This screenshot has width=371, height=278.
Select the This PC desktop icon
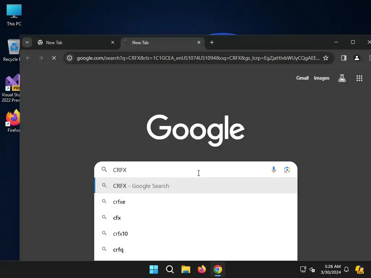point(14,15)
